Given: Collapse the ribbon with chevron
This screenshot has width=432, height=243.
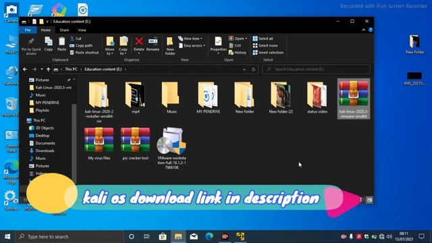Looking at the screenshot, I should [x=363, y=30].
